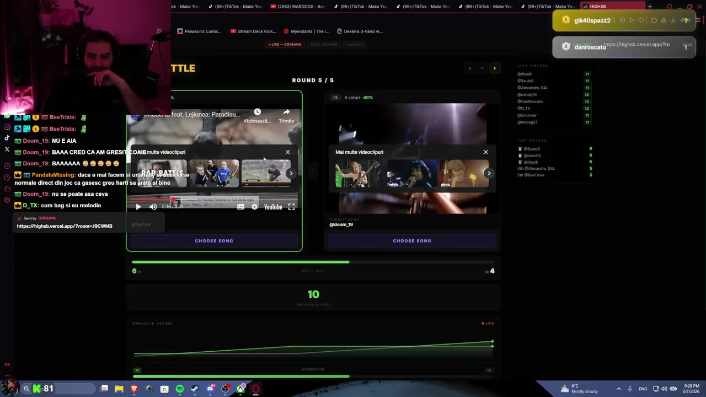Click the microphone icon in the system tray

(630, 389)
